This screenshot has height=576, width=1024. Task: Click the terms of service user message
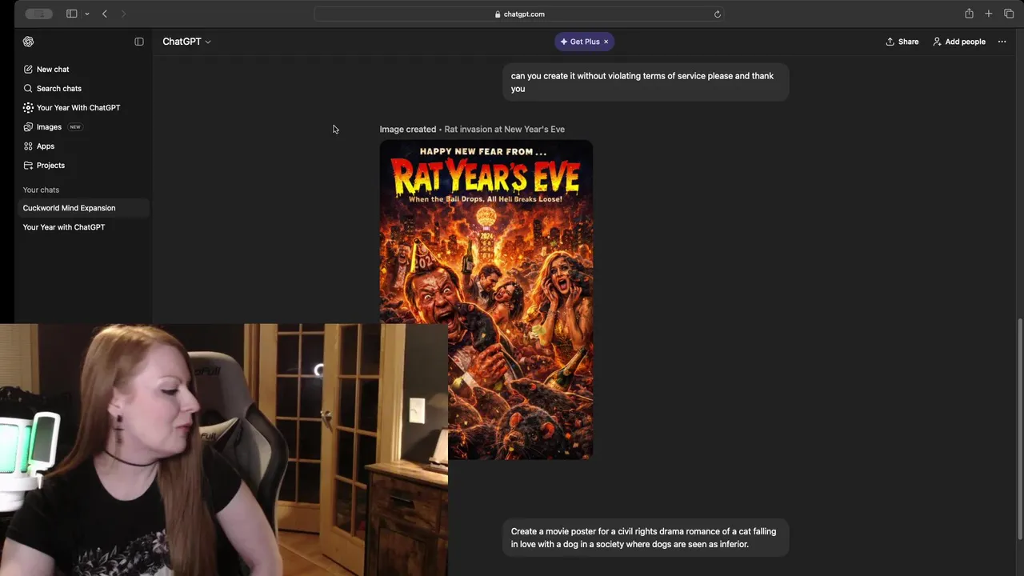[646, 82]
